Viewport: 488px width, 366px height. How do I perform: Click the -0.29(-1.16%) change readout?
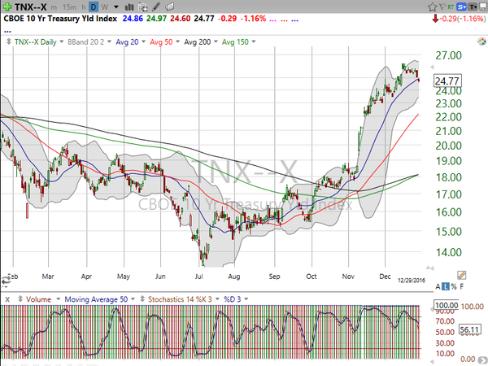(462, 19)
